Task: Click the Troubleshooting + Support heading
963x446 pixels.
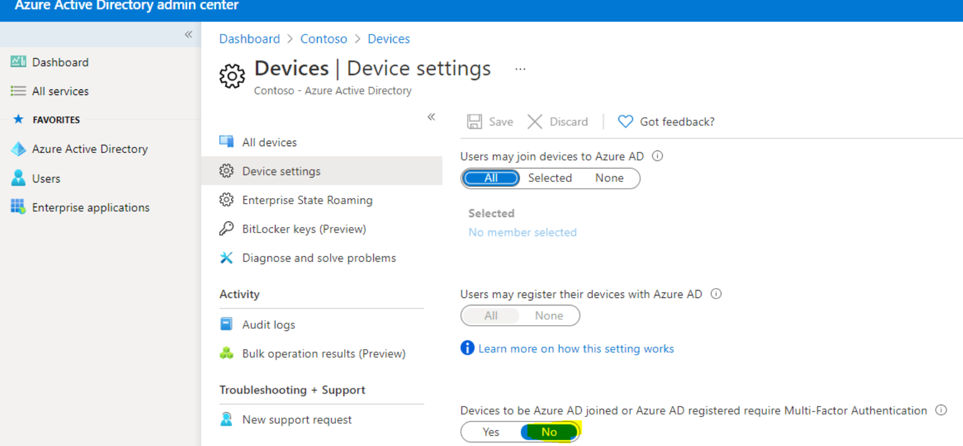Action: (292, 390)
